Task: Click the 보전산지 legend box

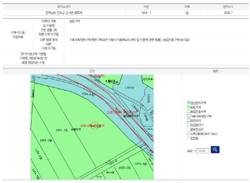Action: click(x=188, y=120)
